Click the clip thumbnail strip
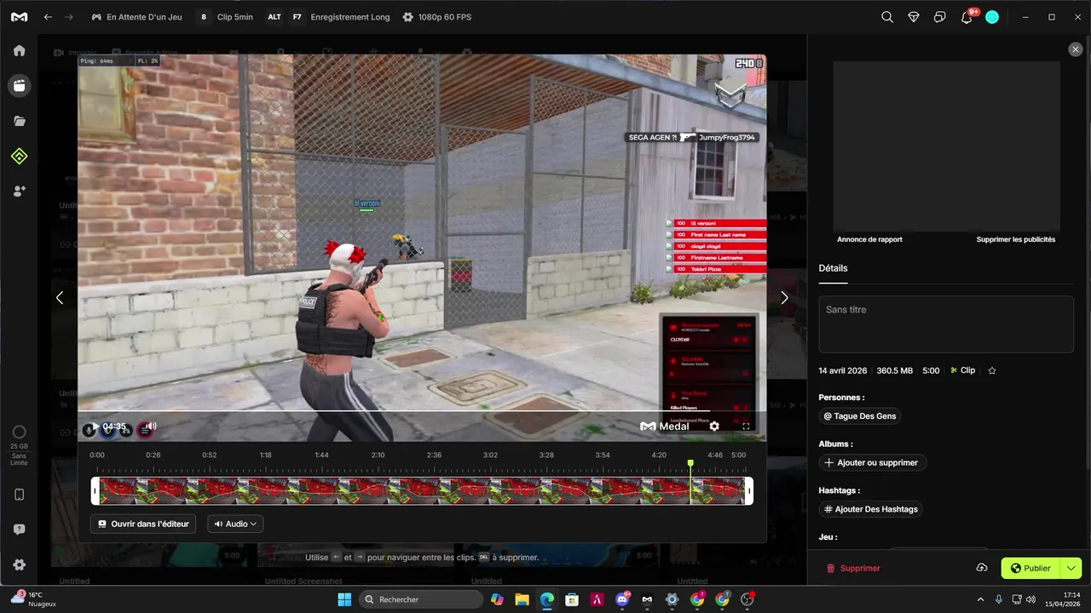This screenshot has height=613, width=1091. pos(422,491)
